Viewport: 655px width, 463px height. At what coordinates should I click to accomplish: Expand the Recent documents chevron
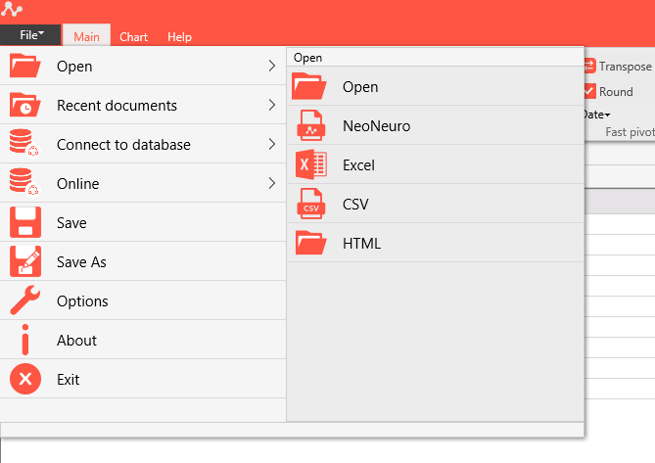(272, 105)
